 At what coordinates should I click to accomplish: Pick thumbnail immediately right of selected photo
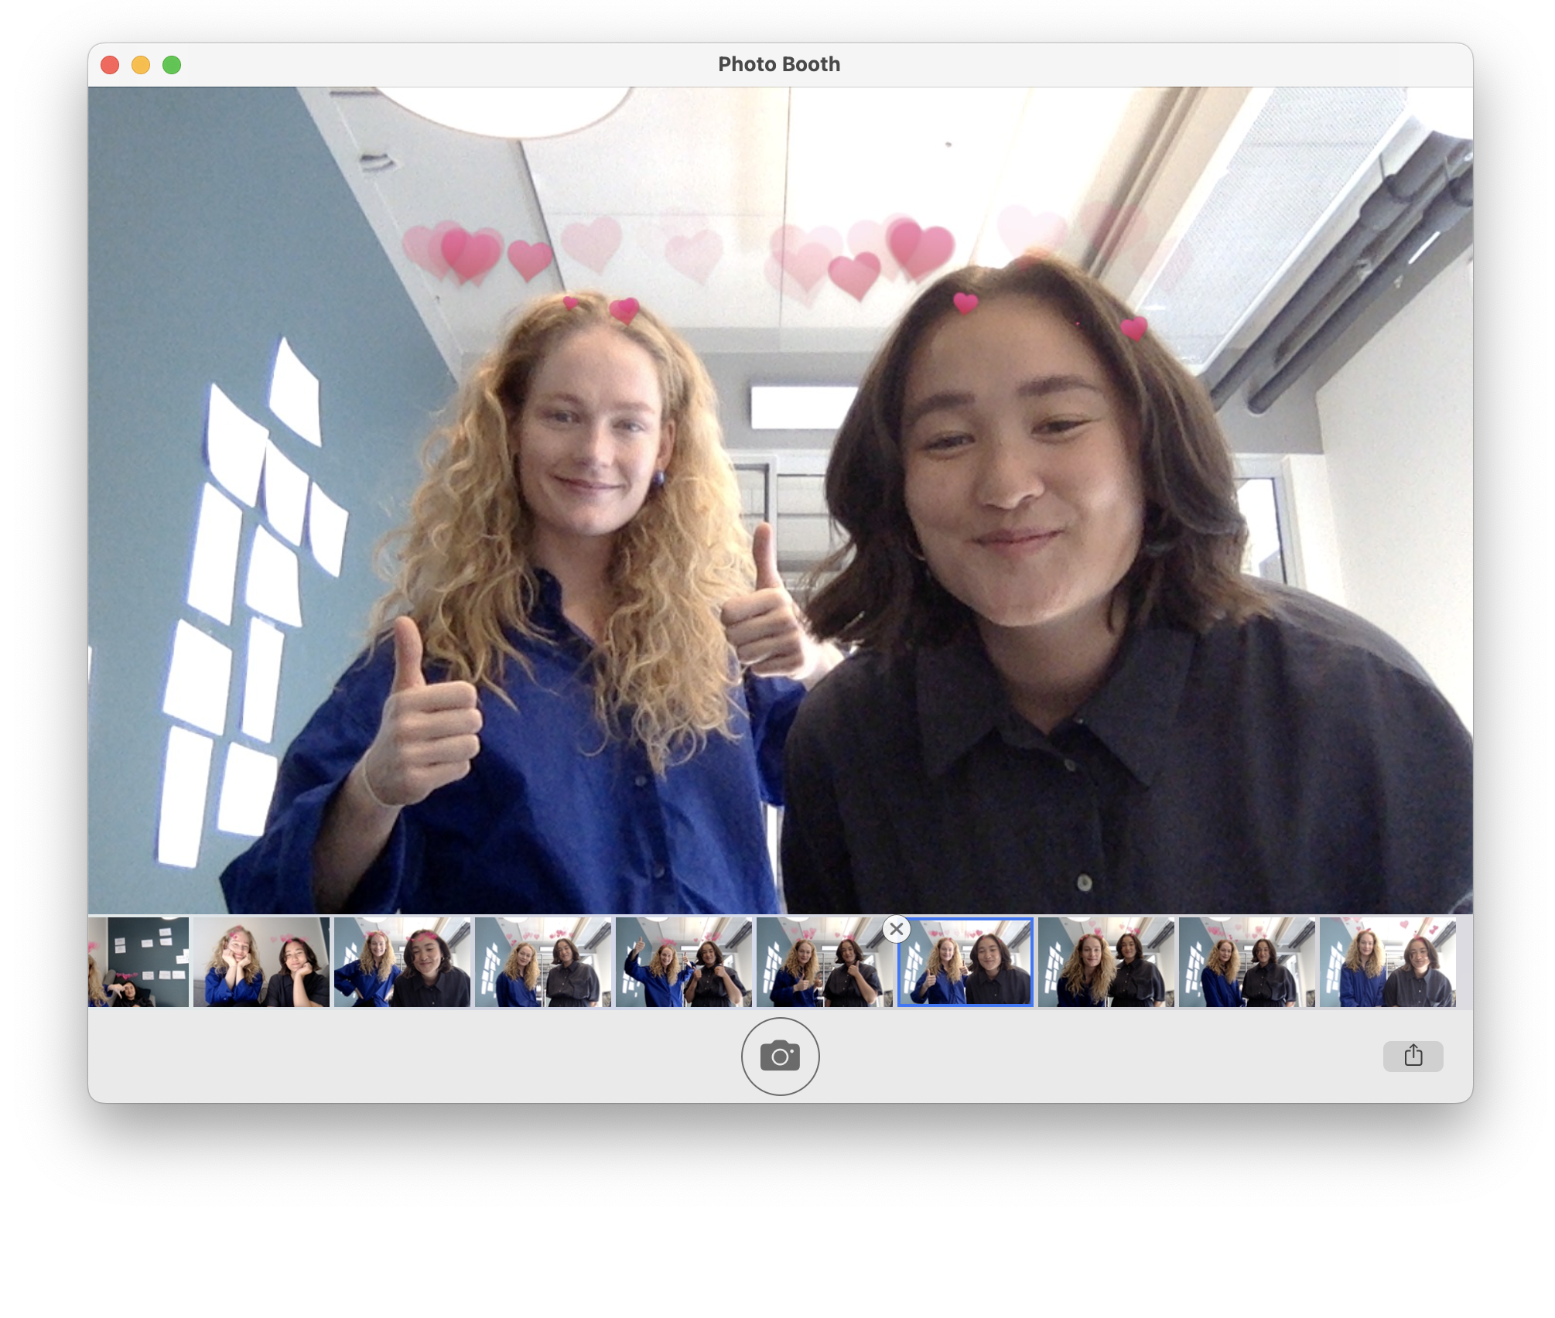1106,962
